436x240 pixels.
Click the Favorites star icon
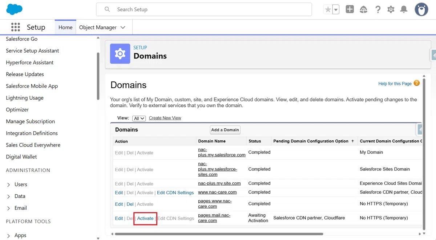pyautogui.click(x=328, y=9)
